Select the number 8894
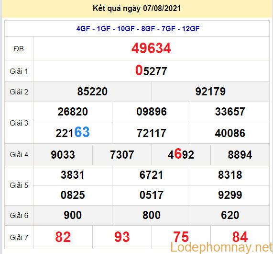The image size is (273, 254). pyautogui.click(x=240, y=155)
